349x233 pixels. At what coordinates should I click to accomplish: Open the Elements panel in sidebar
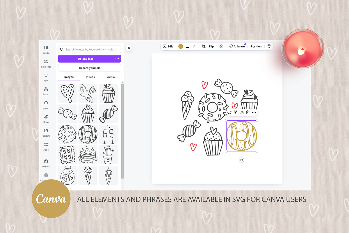pyautogui.click(x=46, y=63)
